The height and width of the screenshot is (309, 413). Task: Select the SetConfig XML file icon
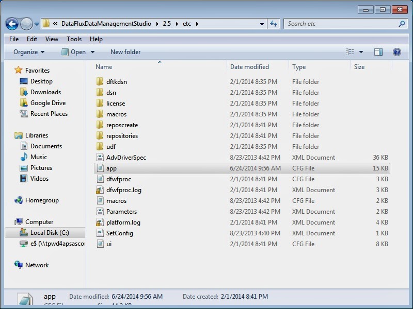tap(100, 233)
